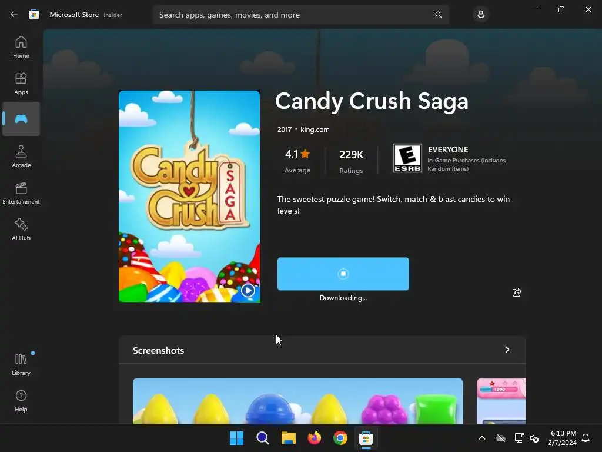Open the Windows Start menu
602x452 pixels.
pyautogui.click(x=236, y=438)
